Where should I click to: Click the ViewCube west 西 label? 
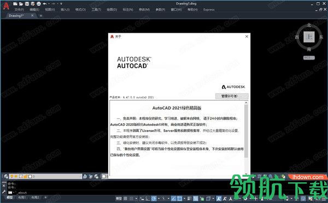tap(297, 37)
